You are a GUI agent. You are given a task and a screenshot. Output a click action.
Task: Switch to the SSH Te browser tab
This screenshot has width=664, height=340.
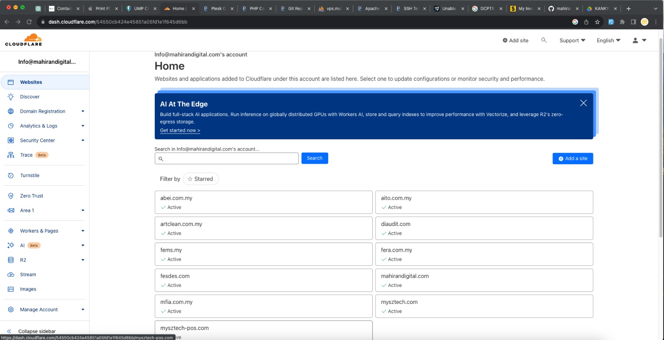(x=410, y=8)
